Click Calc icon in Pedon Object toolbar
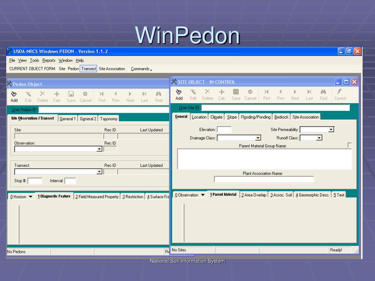This screenshot has height=281, width=375. (x=57, y=94)
